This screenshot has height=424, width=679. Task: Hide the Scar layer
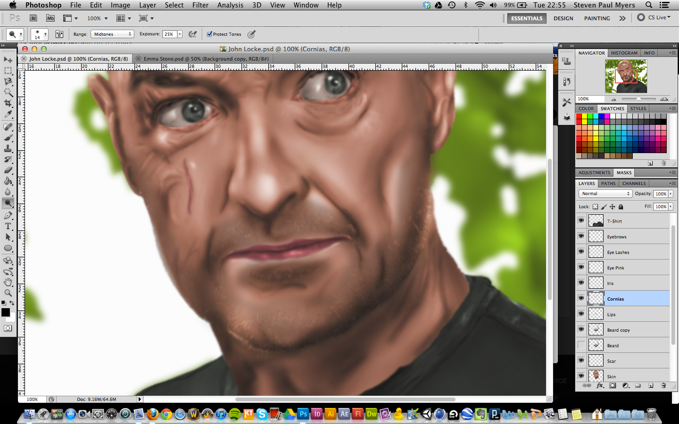click(581, 360)
